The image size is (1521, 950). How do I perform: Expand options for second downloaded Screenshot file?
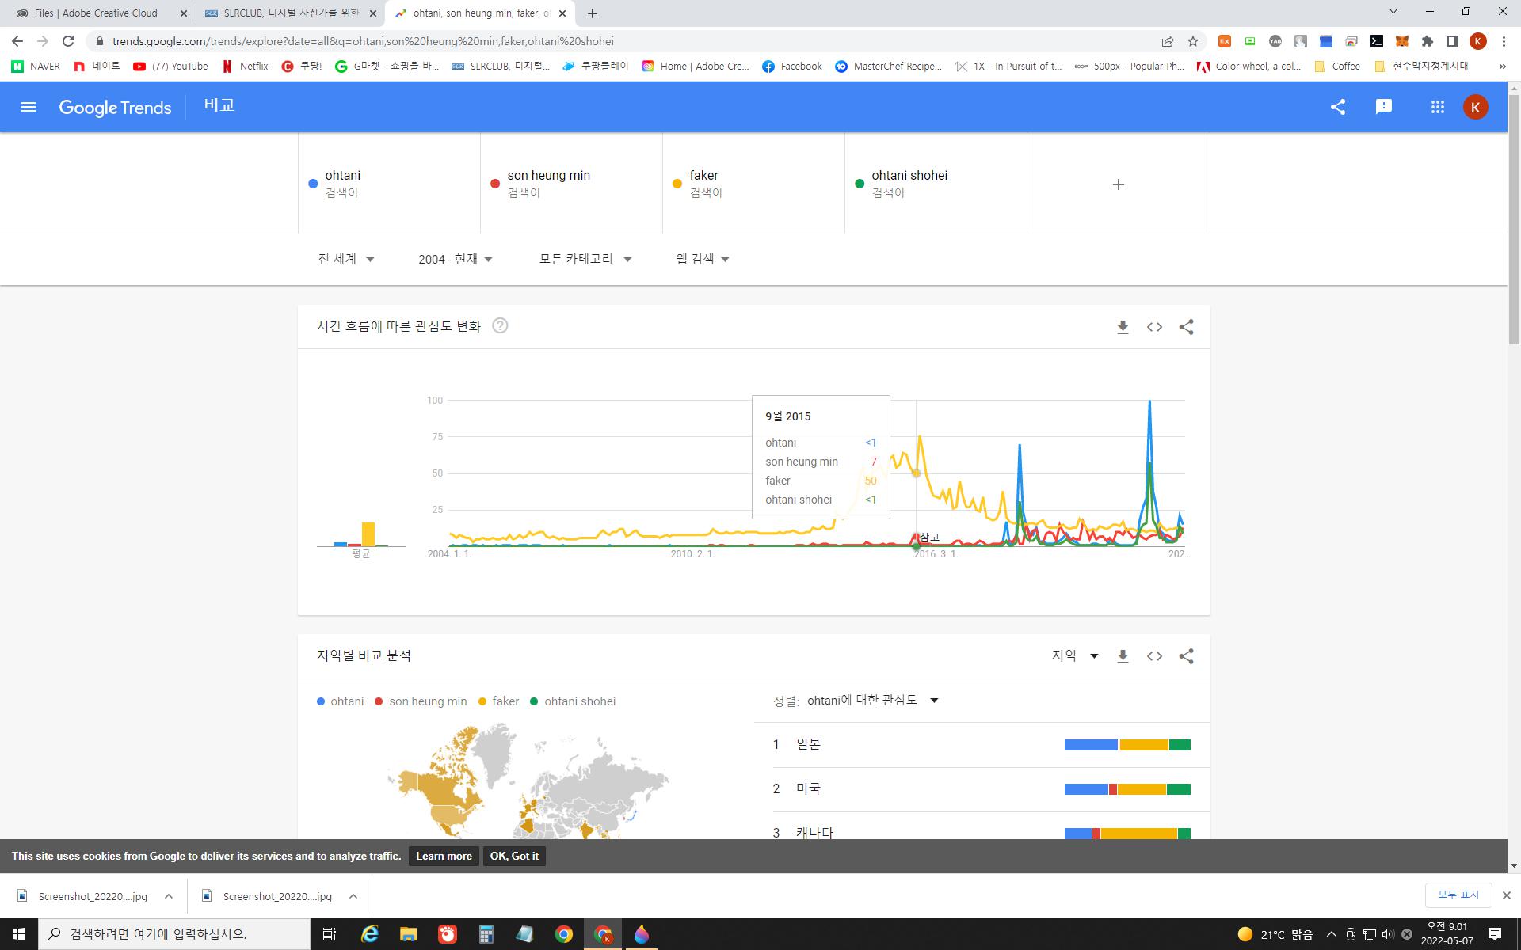coord(353,896)
